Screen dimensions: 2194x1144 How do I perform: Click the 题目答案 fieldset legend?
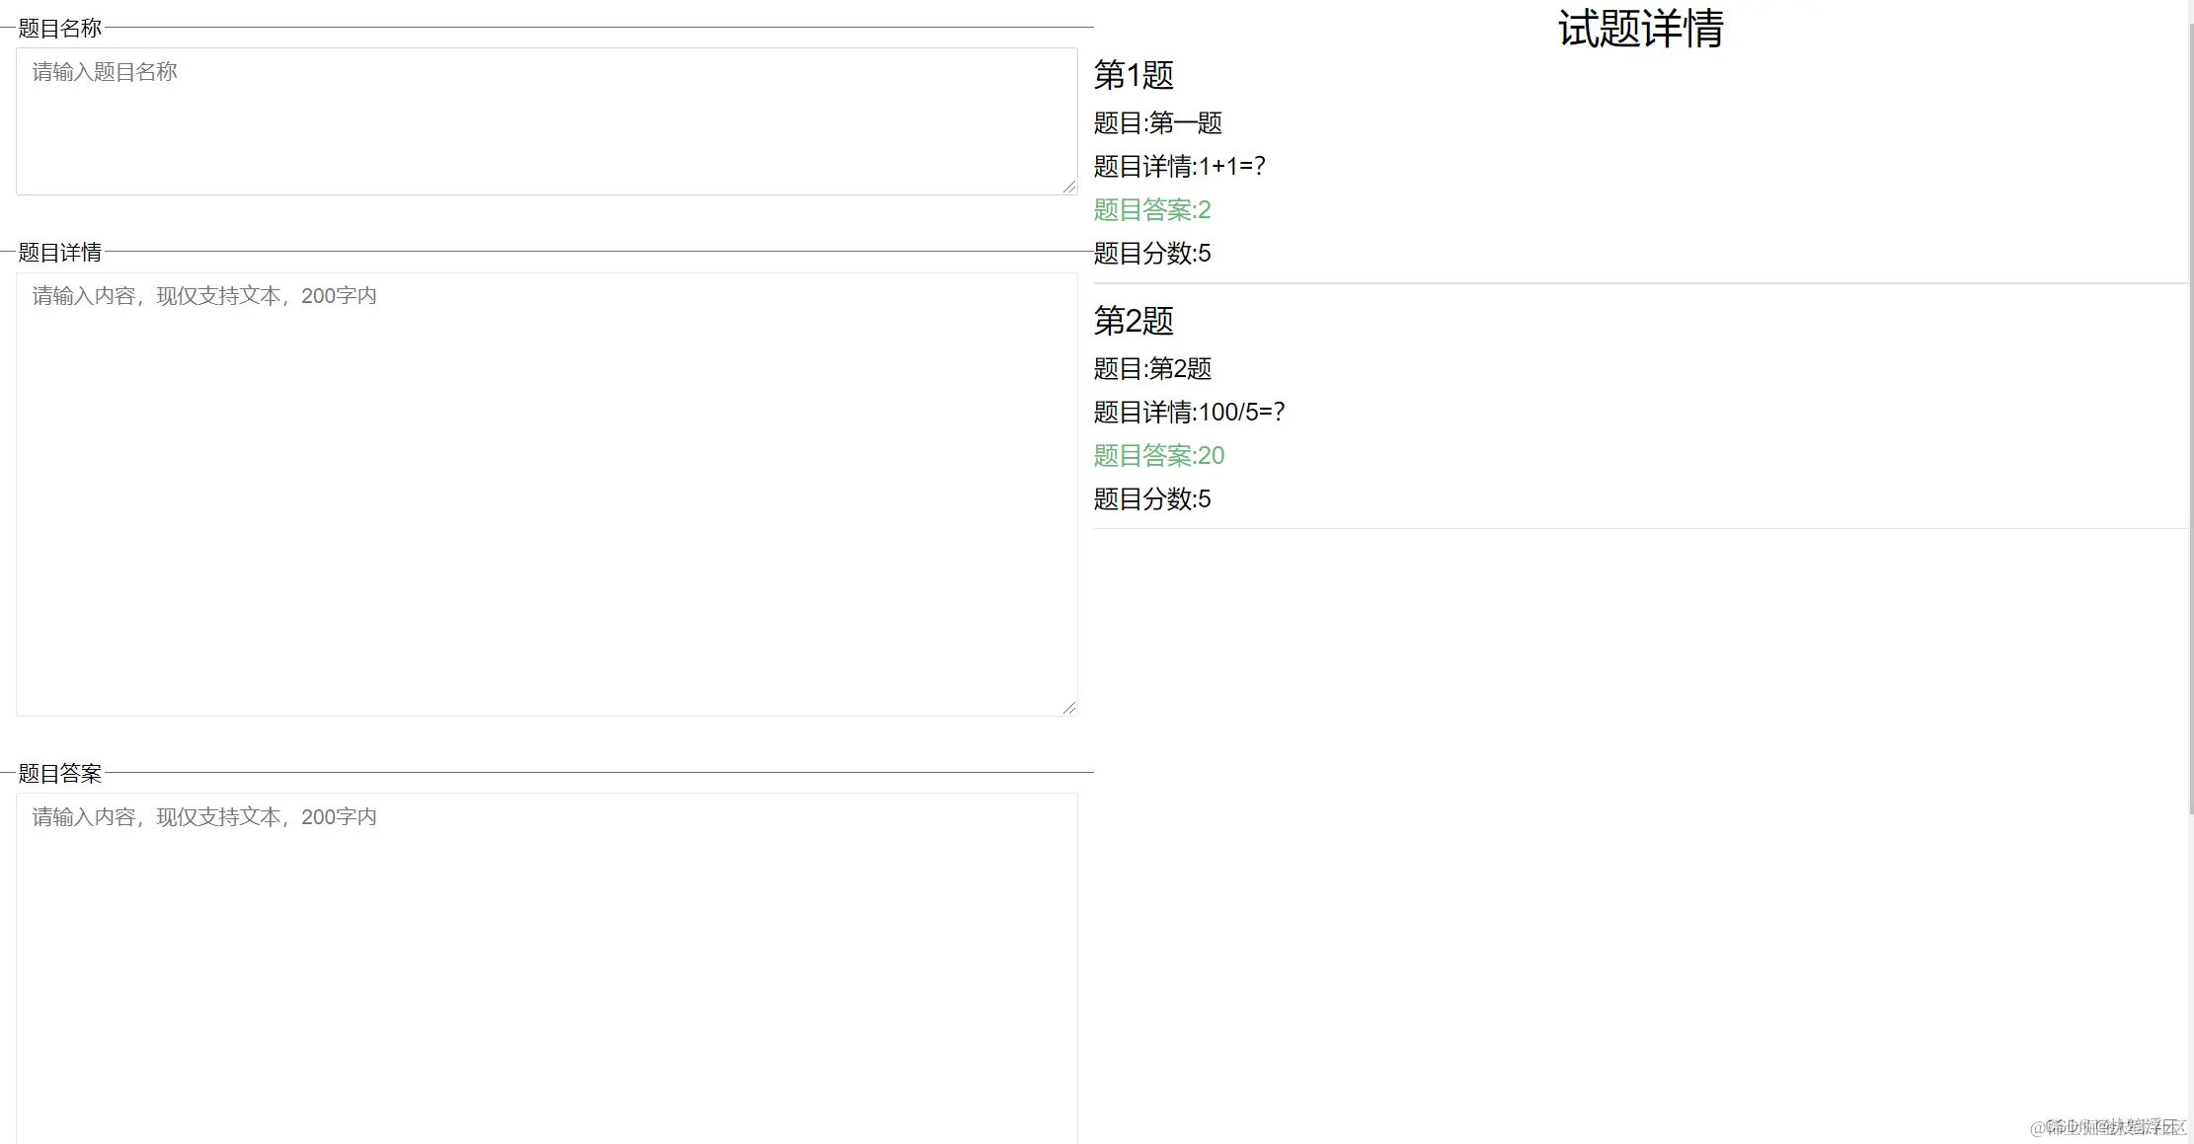coord(58,773)
